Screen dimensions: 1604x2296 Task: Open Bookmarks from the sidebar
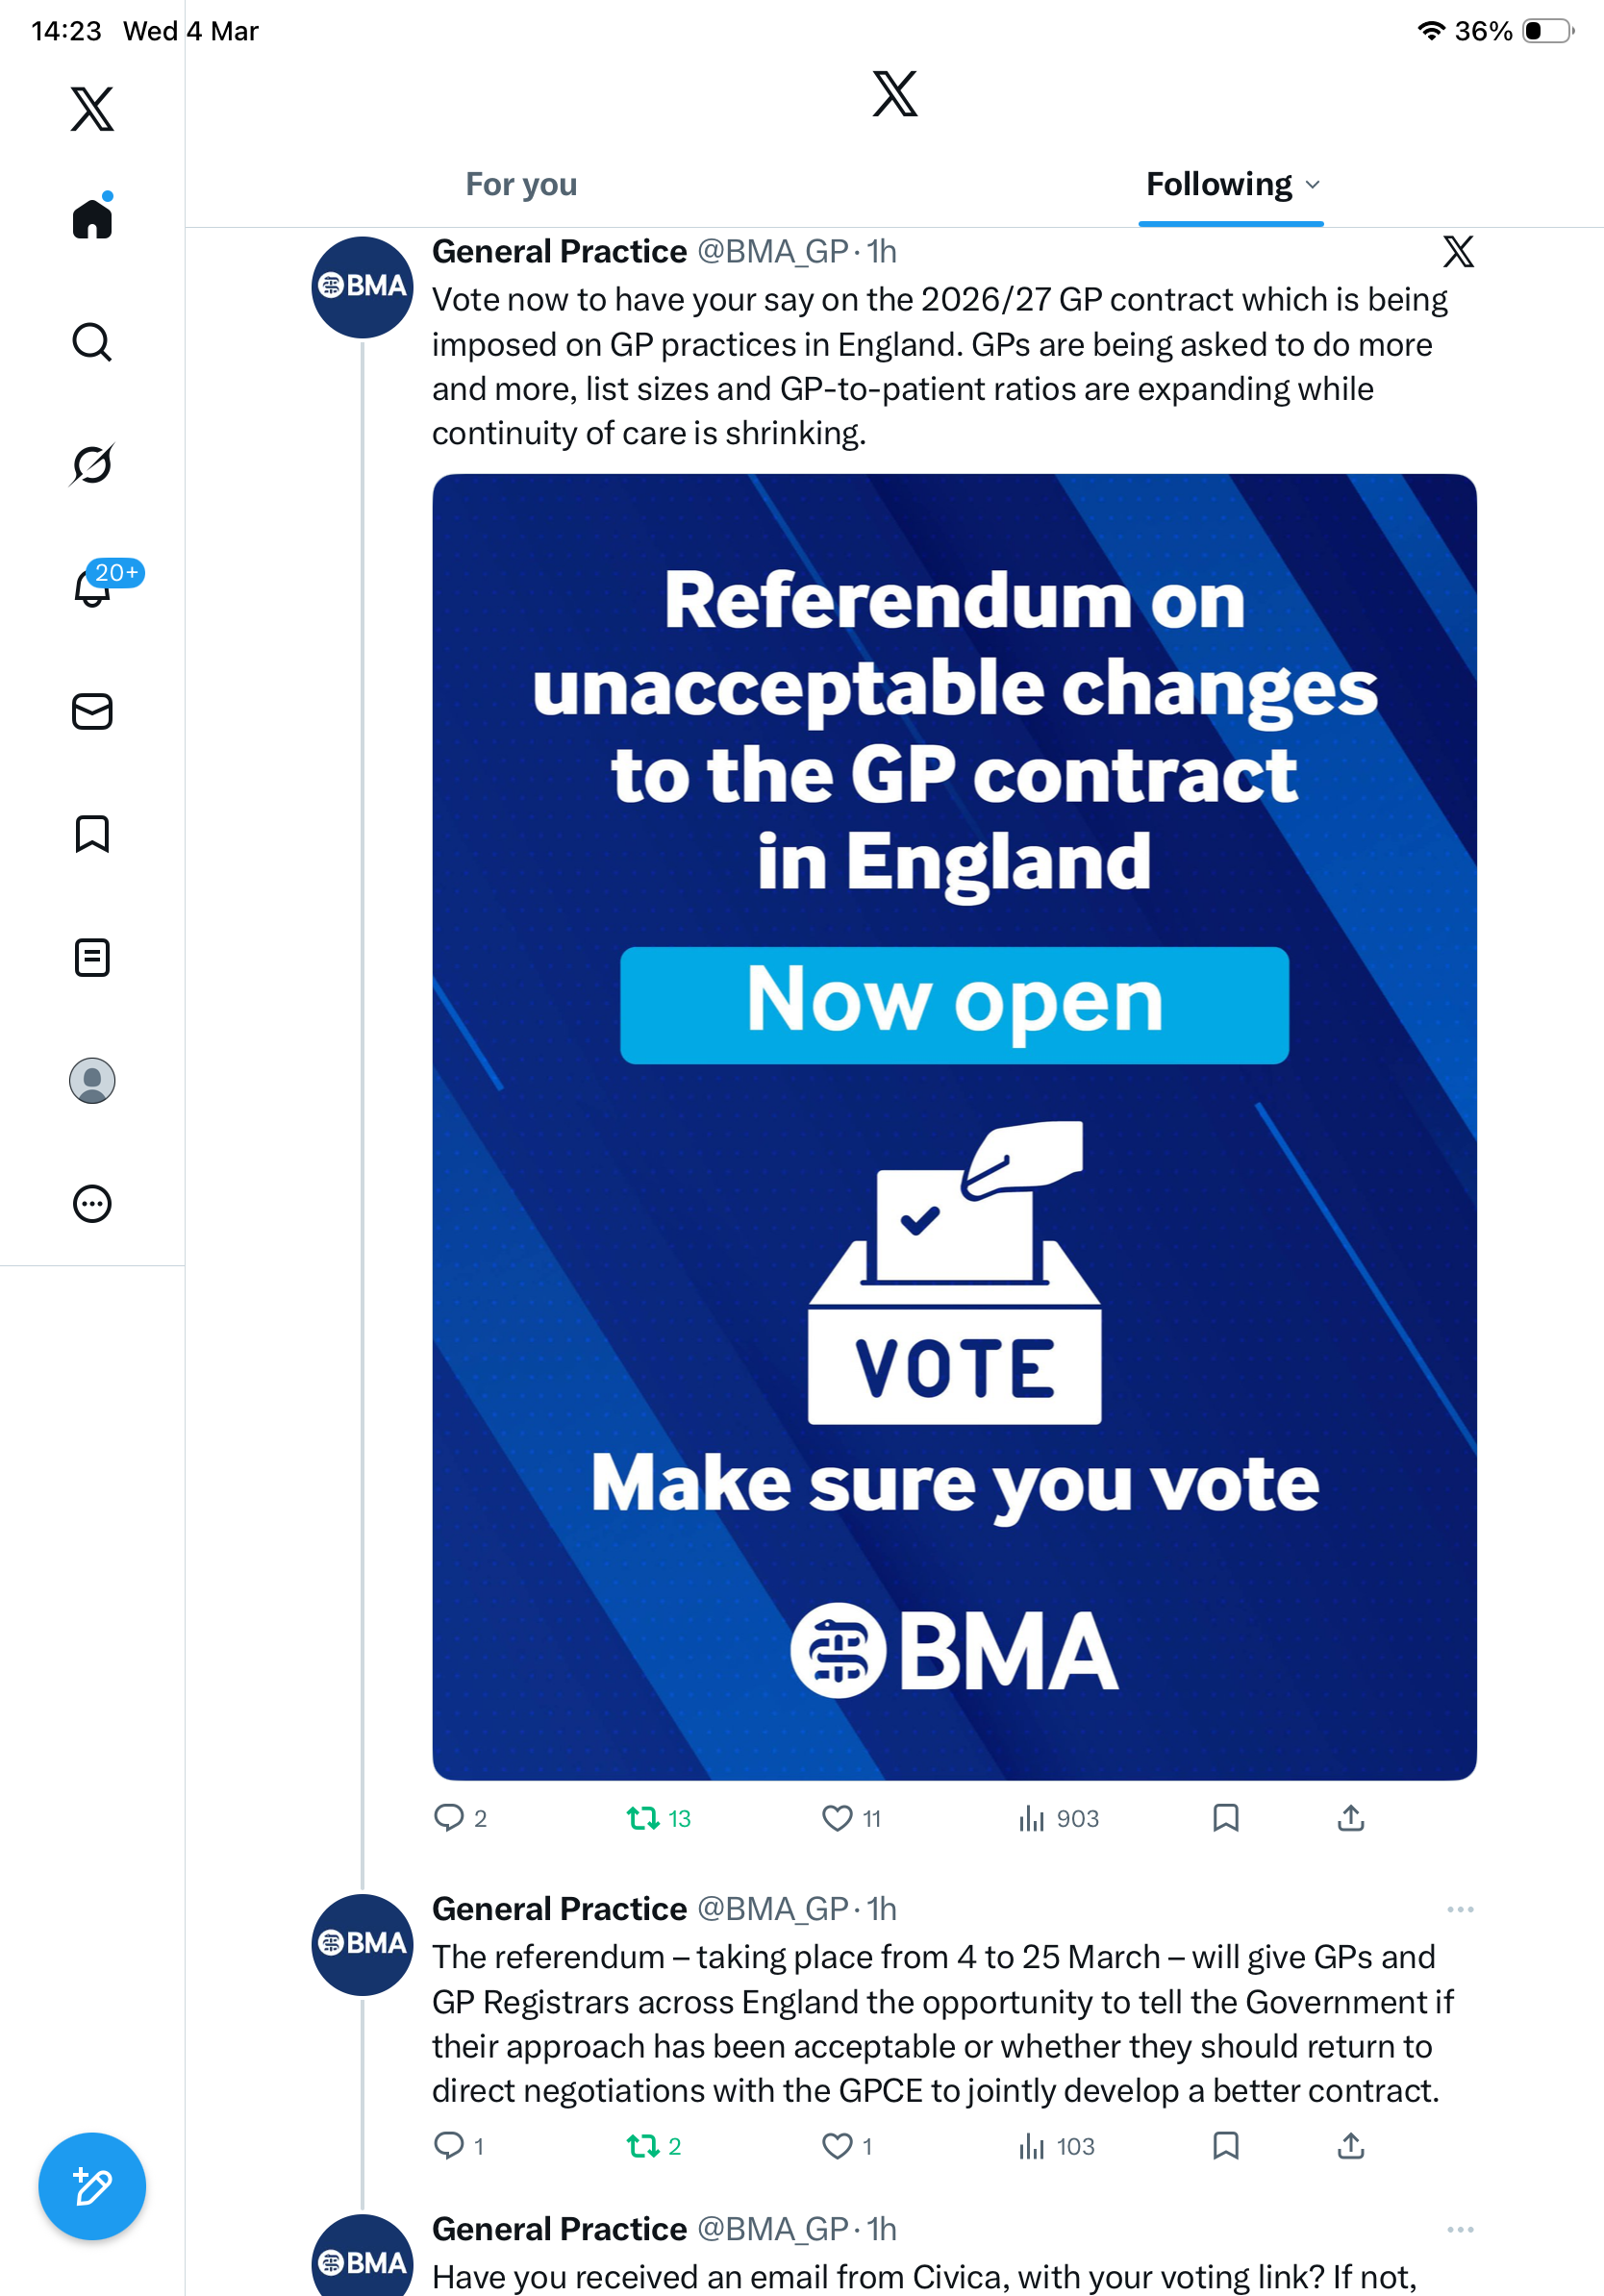[x=92, y=834]
